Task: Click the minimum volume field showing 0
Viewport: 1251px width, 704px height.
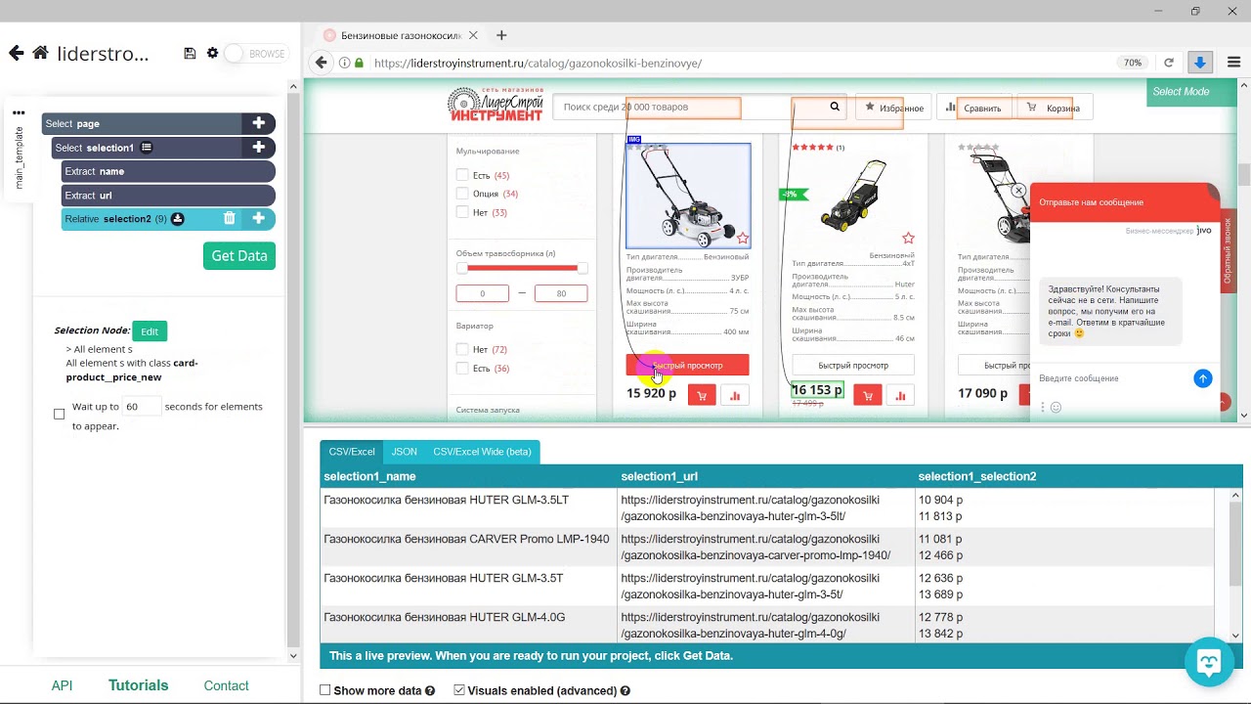Action: (482, 293)
